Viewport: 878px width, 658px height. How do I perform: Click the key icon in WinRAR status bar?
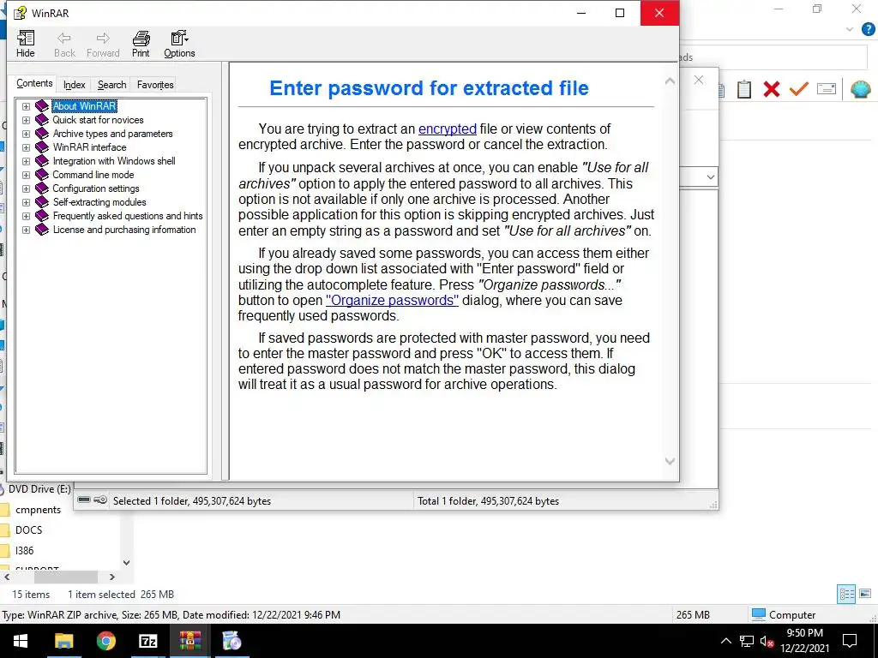click(x=100, y=499)
